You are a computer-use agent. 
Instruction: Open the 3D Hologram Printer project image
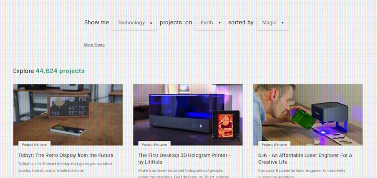[x=188, y=114]
